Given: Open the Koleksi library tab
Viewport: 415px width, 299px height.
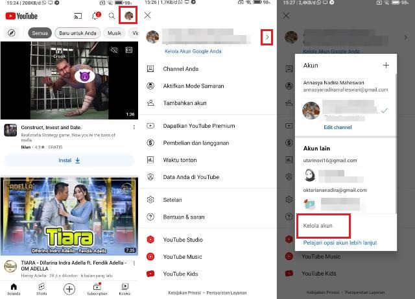Looking at the screenshot, I should coord(125,289).
